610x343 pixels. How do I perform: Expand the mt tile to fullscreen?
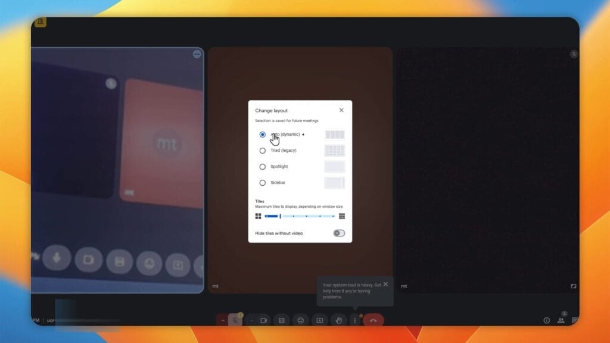573,286
